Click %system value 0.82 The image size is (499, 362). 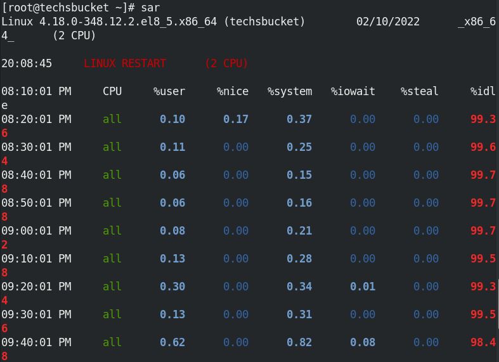299,342
